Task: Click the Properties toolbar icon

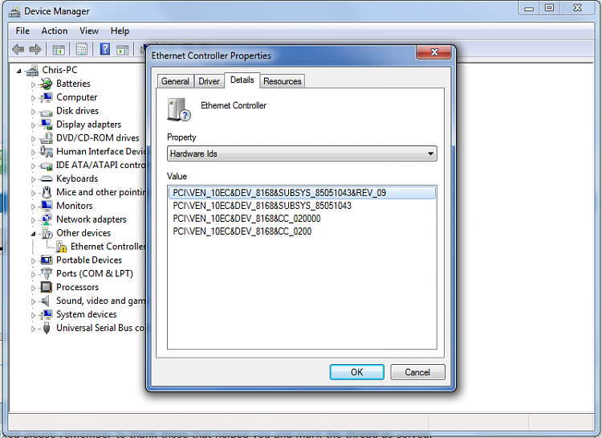Action: click(x=81, y=49)
